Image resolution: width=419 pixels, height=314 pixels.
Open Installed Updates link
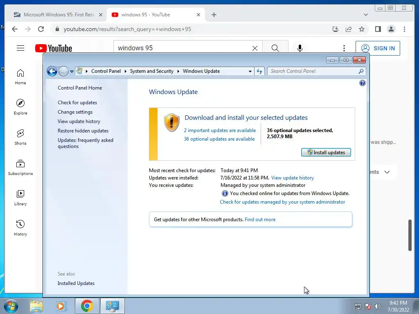coord(76,283)
